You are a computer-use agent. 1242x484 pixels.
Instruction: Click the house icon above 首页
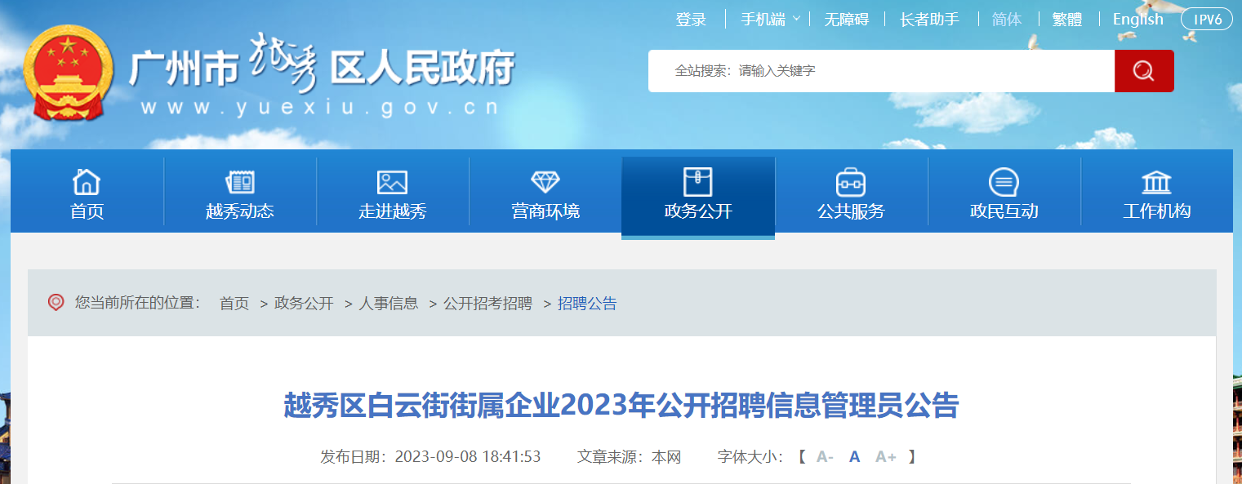click(x=87, y=182)
